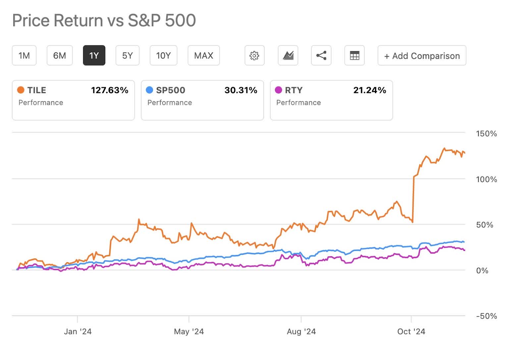Switch chart type with mountain chart icon
Image resolution: width=530 pixels, height=356 pixels.
click(288, 55)
